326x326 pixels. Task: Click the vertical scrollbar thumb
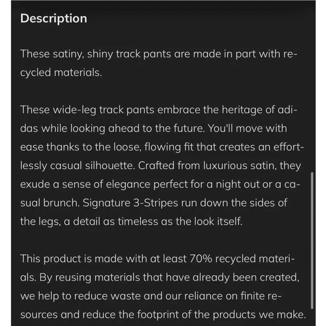click(x=312, y=240)
